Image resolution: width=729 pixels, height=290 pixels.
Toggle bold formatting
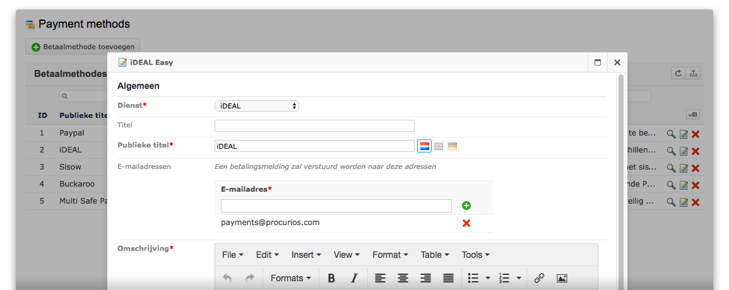[331, 278]
